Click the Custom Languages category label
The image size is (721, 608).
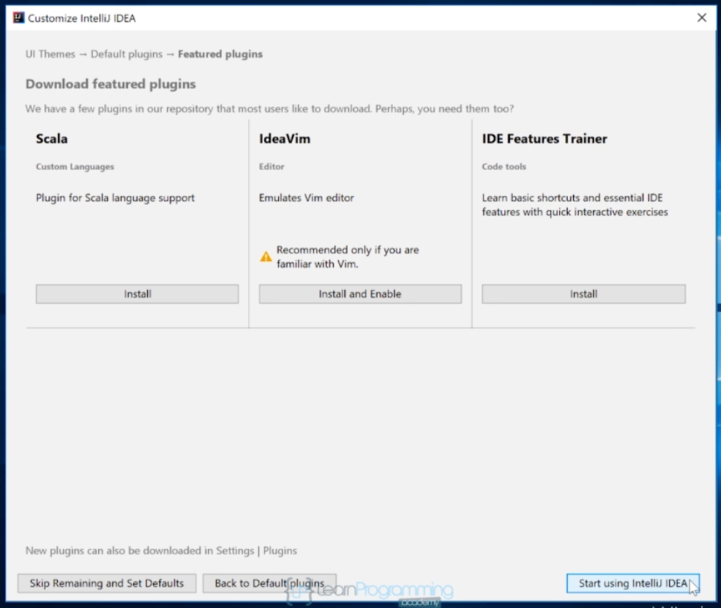tap(75, 166)
